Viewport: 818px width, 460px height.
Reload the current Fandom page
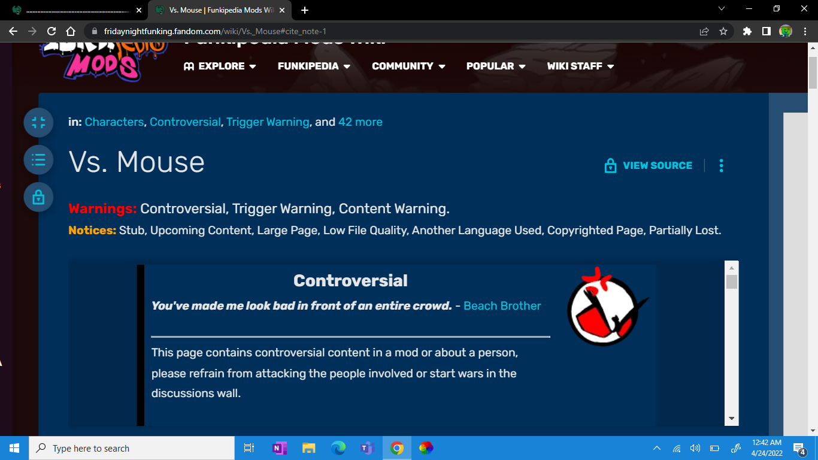tap(51, 31)
